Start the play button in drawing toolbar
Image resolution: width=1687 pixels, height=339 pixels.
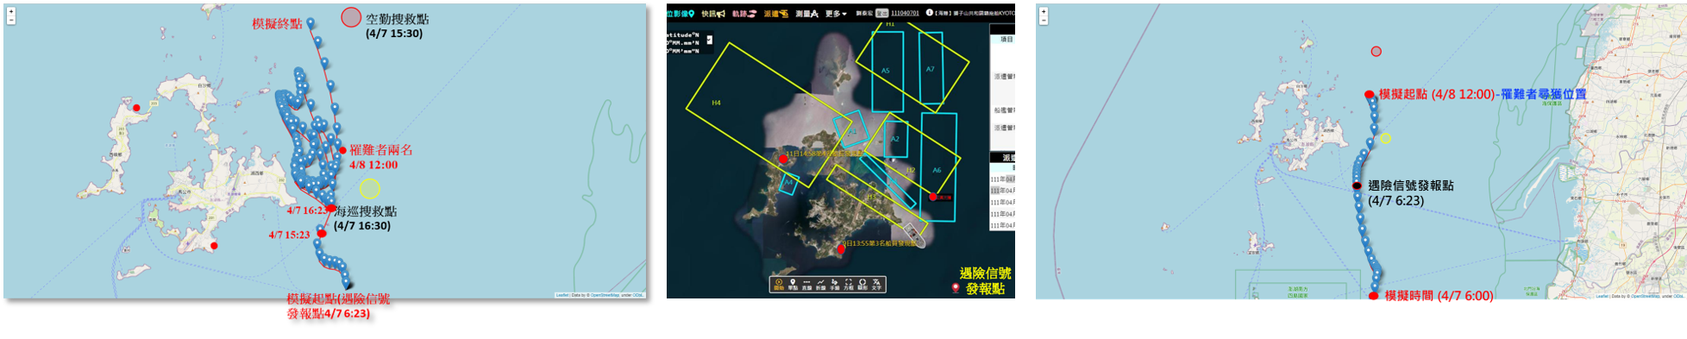[x=779, y=285]
